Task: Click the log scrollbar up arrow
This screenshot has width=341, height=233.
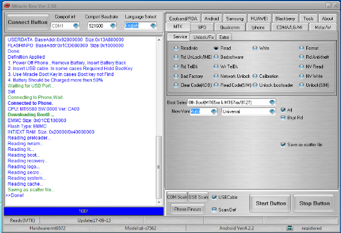Action: [159, 40]
